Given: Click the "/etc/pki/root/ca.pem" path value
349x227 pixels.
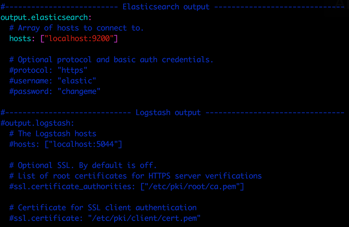Looking at the screenshot, I should pyautogui.click(x=192, y=187).
